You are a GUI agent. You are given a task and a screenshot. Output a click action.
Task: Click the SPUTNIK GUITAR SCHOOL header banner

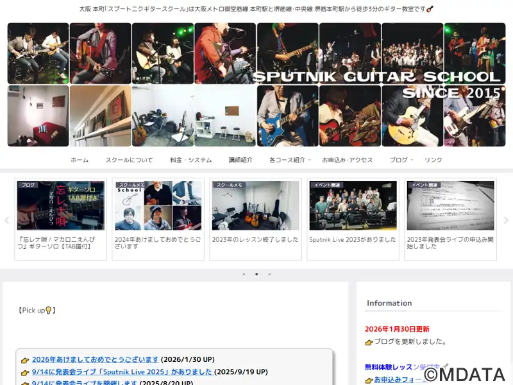[x=256, y=85]
